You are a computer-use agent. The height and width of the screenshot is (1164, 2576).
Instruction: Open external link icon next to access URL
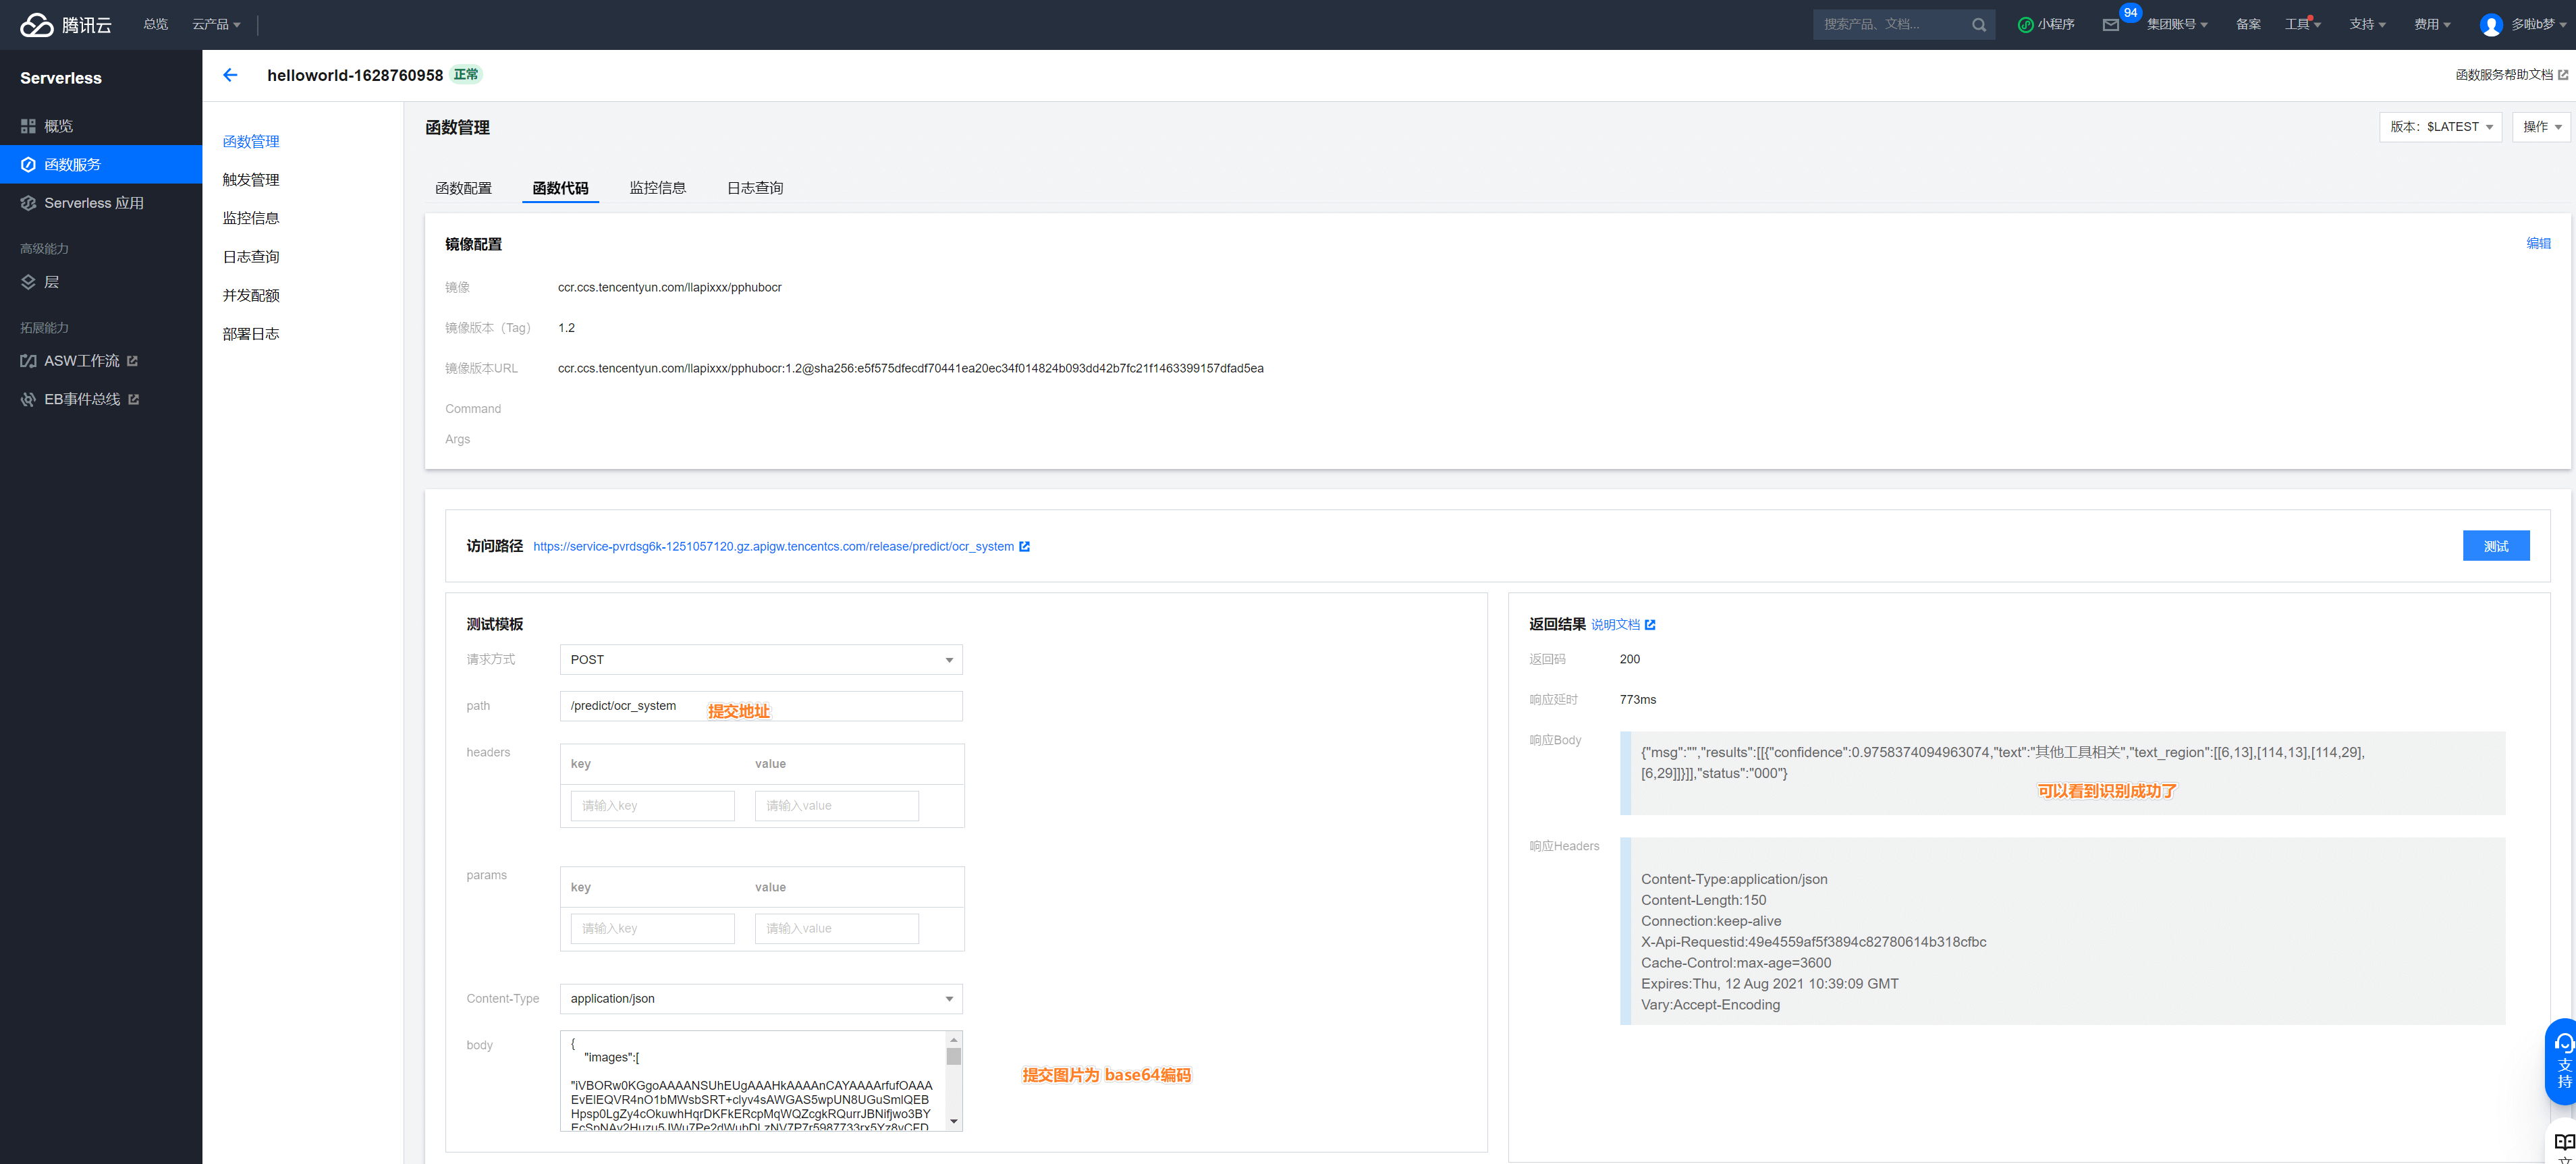tap(1024, 547)
